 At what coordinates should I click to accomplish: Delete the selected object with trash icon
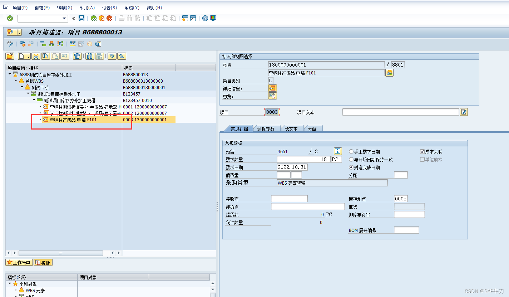click(x=77, y=56)
